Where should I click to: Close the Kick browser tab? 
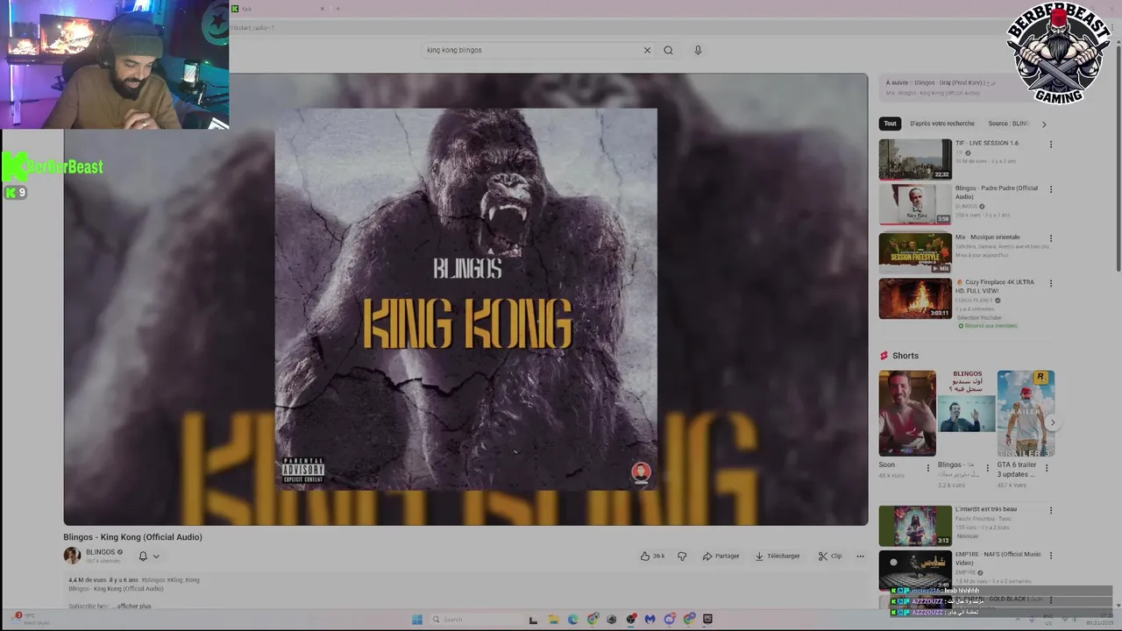pos(322,9)
